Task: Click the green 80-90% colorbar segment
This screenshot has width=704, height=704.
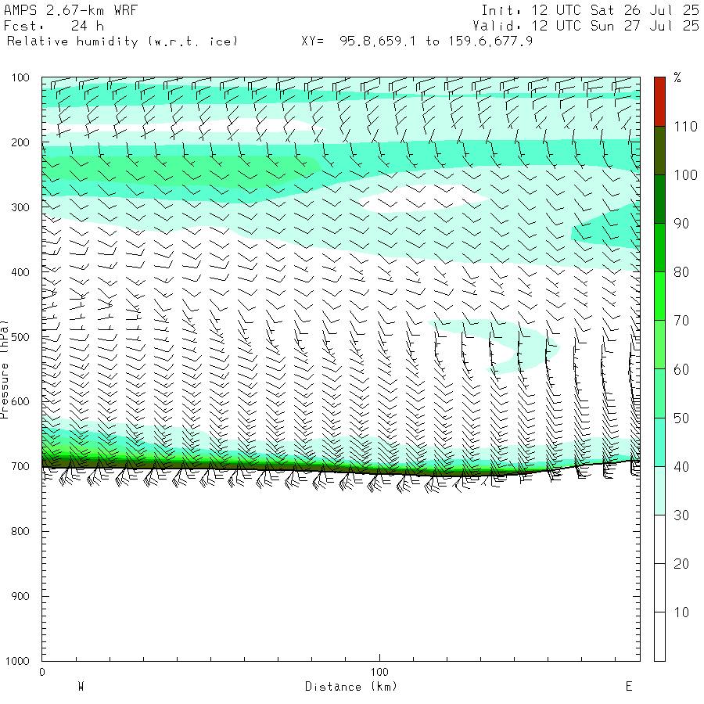Action: coord(659,247)
